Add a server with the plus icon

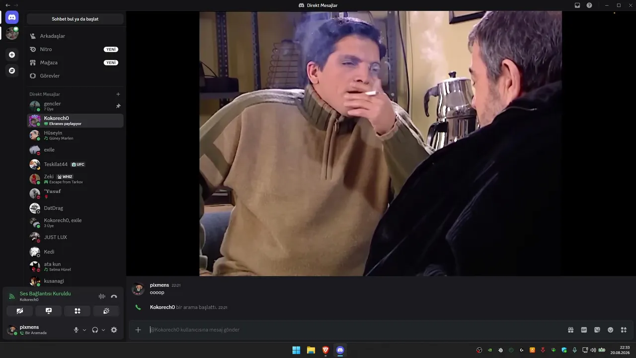click(x=12, y=55)
